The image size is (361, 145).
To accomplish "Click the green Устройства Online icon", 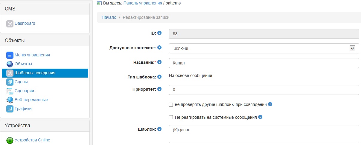I will tap(10, 140).
